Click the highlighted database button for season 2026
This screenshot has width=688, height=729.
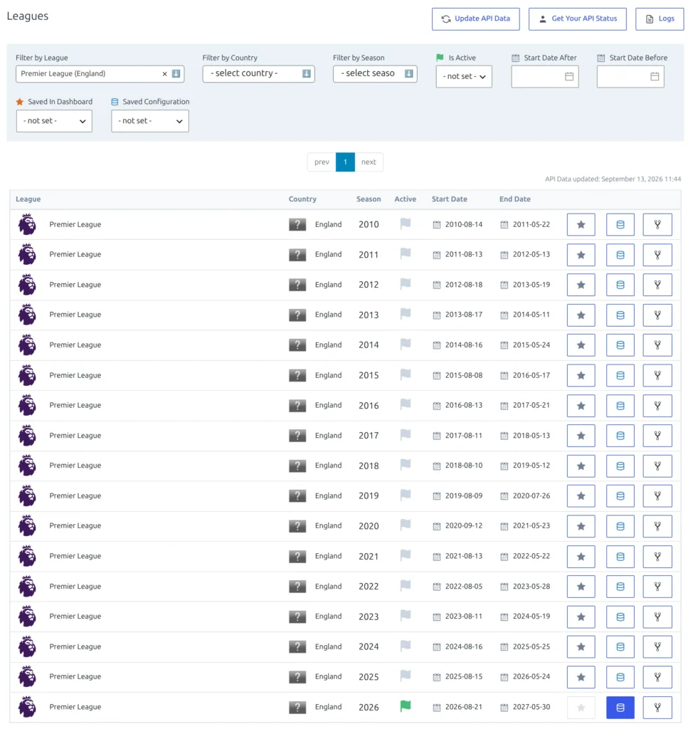(x=620, y=708)
